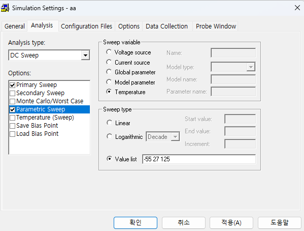This screenshot has height=231, width=304.
Task: Cancel with the 취소 button
Action: 184,223
